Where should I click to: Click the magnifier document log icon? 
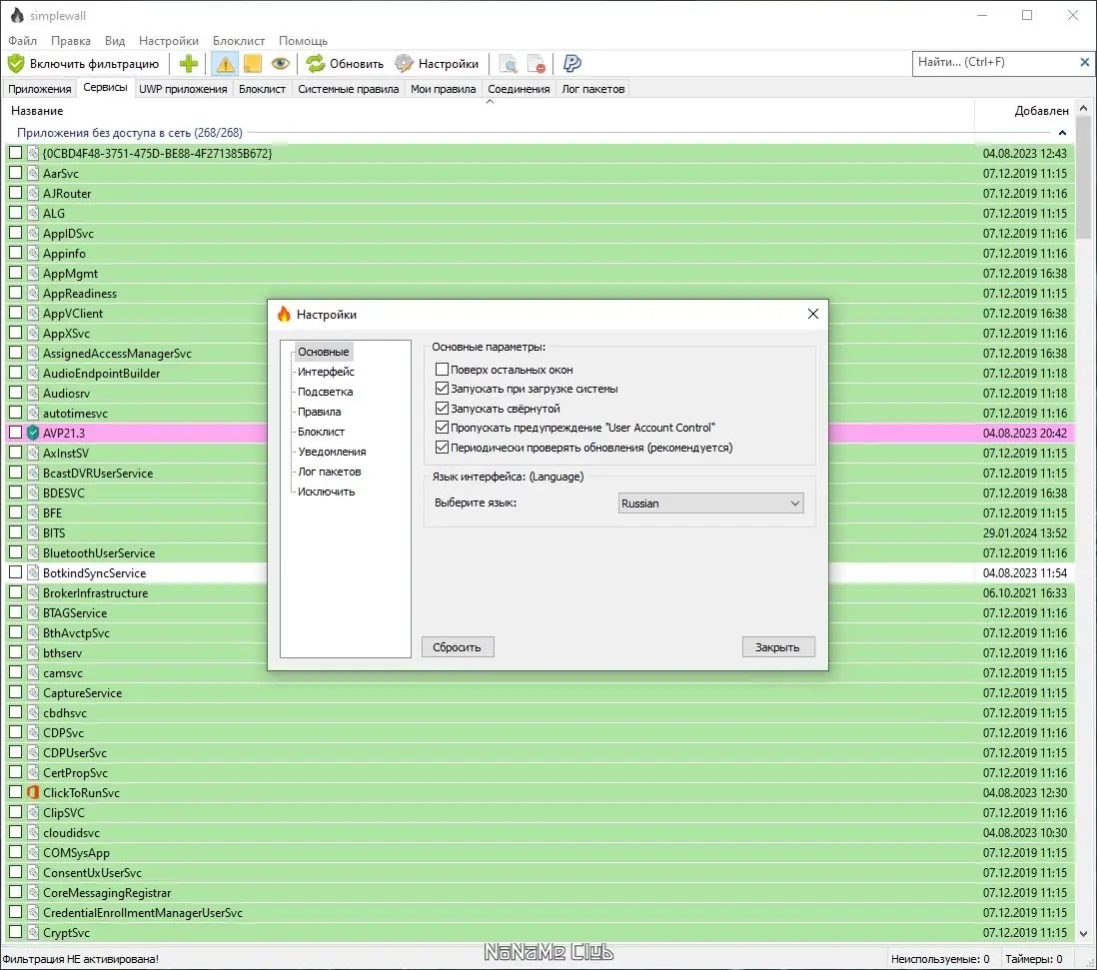tap(509, 64)
